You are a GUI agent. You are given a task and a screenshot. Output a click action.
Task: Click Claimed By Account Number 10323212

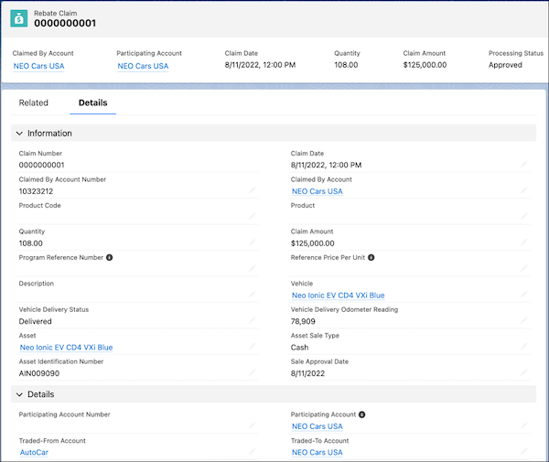pyautogui.click(x=36, y=191)
